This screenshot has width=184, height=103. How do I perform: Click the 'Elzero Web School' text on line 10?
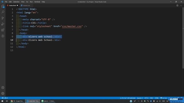[40, 40]
